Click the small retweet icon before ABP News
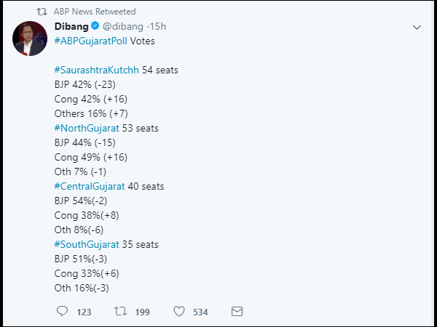 (x=42, y=12)
